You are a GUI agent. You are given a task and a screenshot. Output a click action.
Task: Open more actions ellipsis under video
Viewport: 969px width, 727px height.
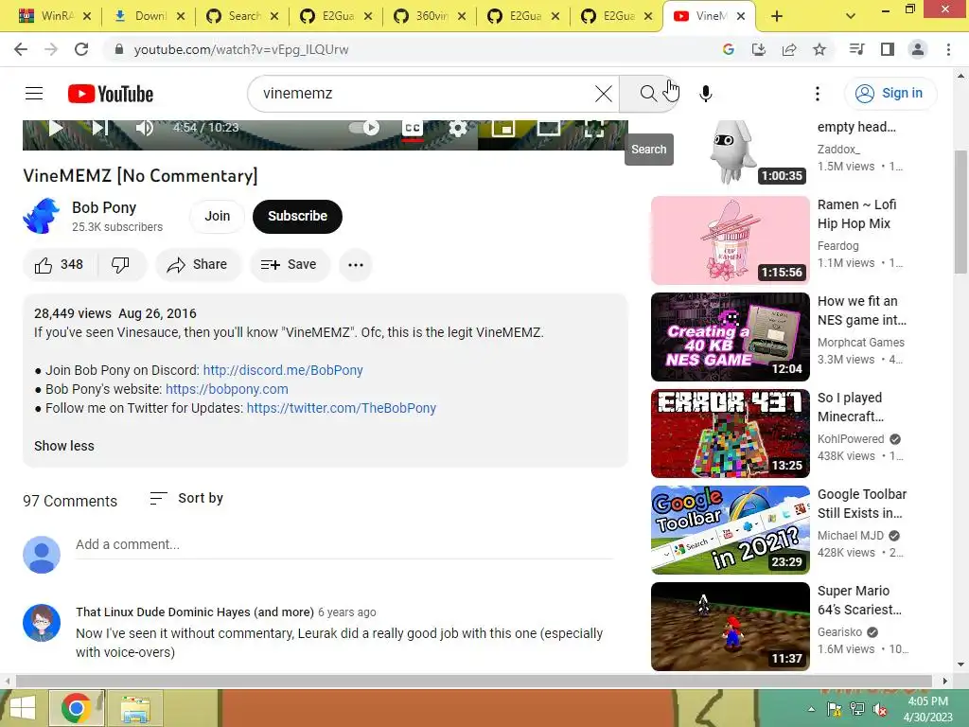[x=356, y=265]
